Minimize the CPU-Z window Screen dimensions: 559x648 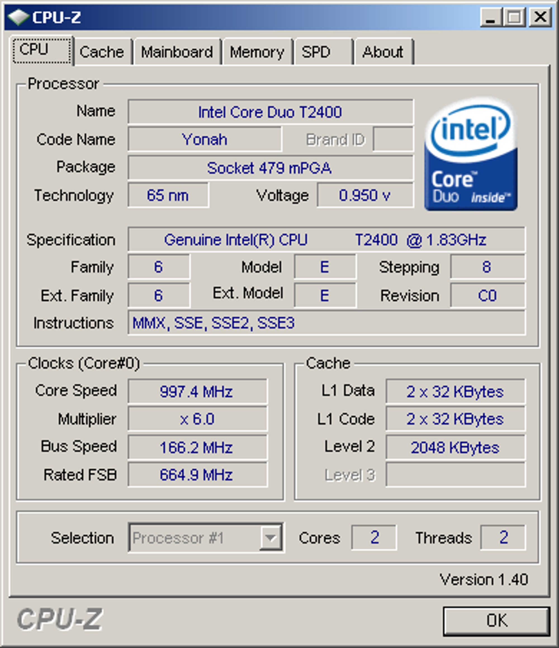[491, 17]
